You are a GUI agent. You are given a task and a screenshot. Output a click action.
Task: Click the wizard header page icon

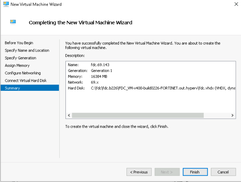point(13,22)
